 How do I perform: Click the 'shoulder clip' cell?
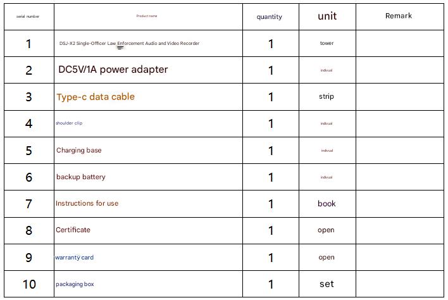click(69, 123)
